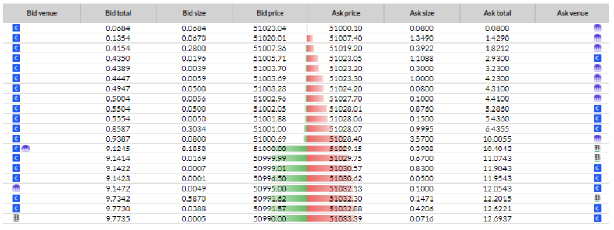Click Kraken icon next to bid total 9.1245

pos(26,149)
